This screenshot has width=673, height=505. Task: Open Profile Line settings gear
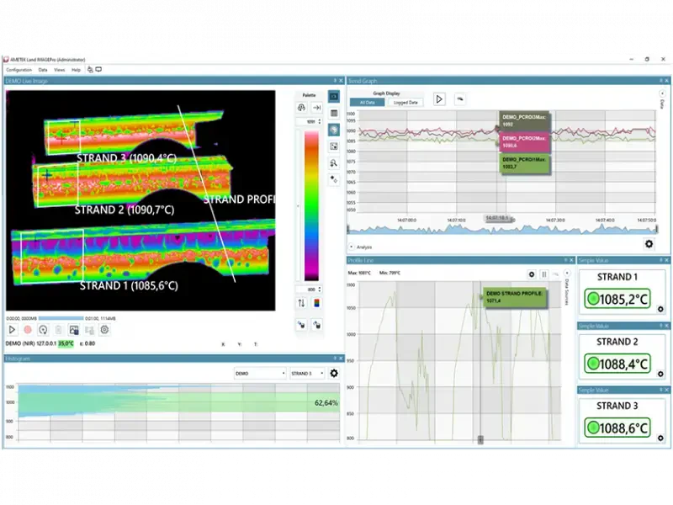click(532, 274)
